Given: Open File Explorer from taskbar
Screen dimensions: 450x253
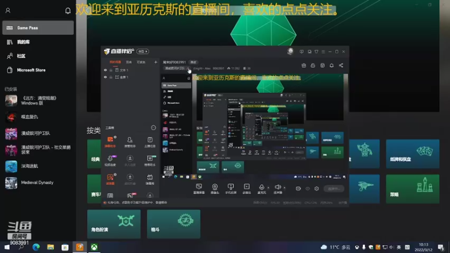Looking at the screenshot, I should click(x=51, y=247).
